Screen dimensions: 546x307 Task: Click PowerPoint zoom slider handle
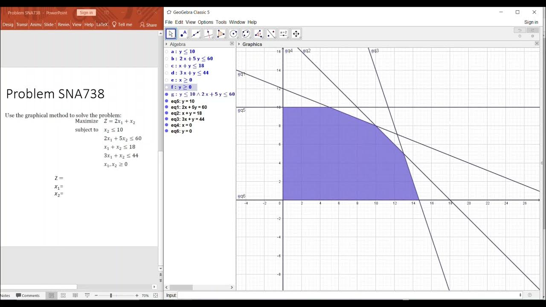[111, 295]
